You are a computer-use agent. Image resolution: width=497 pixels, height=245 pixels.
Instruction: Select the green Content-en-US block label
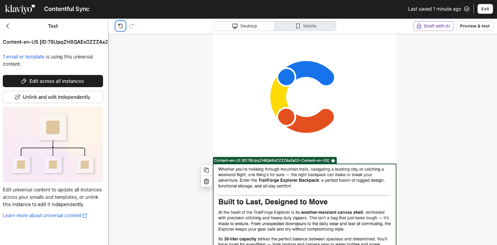coord(275,161)
